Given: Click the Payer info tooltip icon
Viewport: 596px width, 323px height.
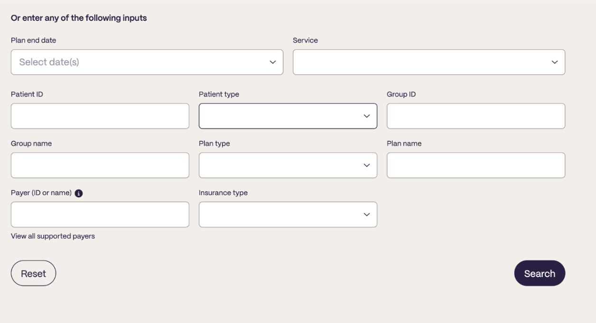Looking at the screenshot, I should click(x=79, y=193).
